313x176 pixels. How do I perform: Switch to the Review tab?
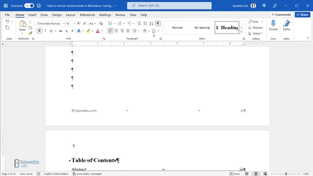coord(120,15)
